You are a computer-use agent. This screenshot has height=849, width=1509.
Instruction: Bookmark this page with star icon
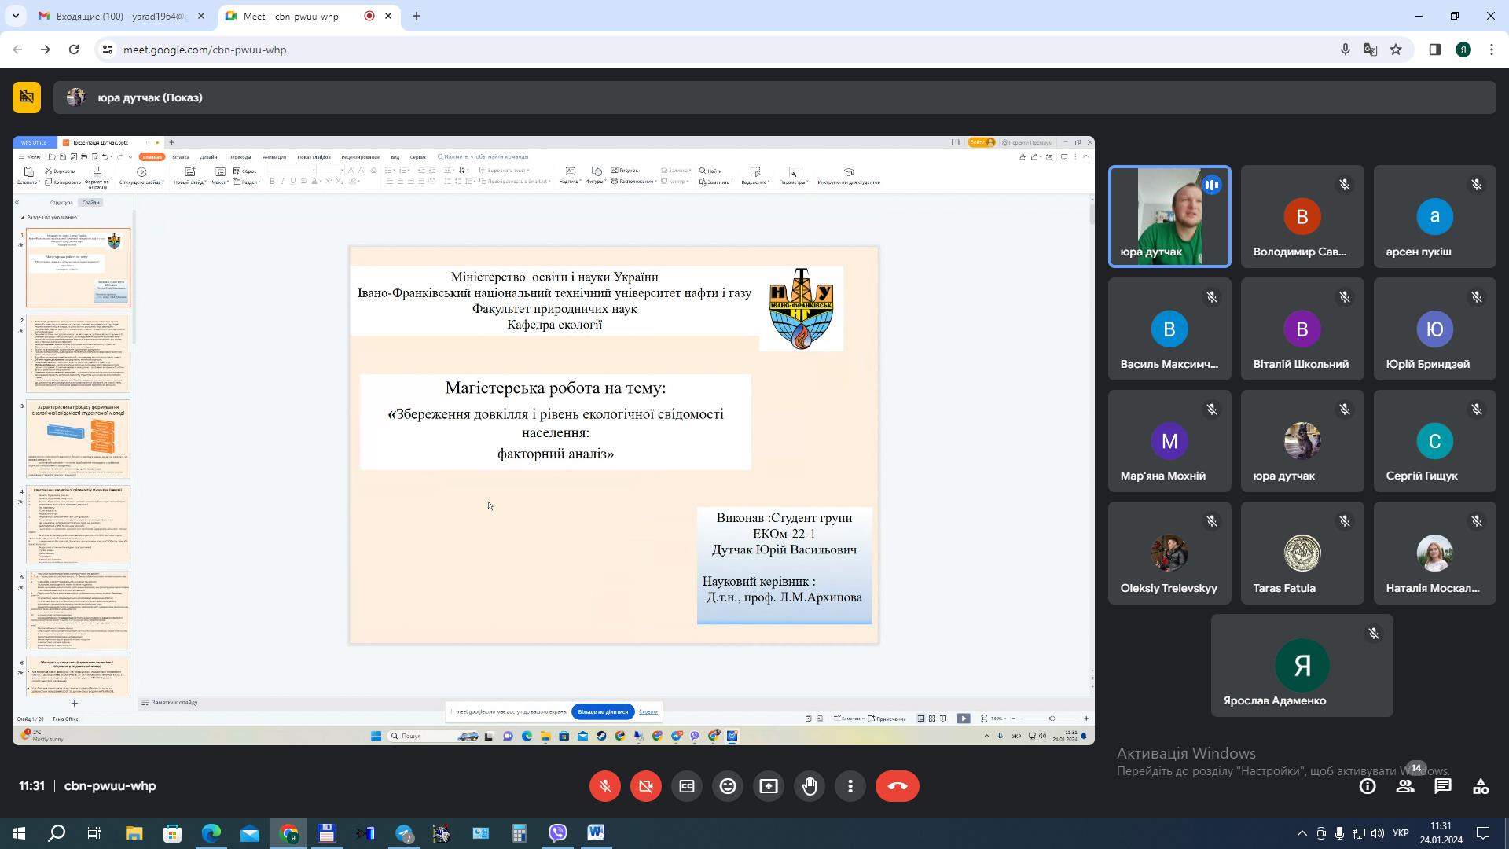click(x=1396, y=50)
